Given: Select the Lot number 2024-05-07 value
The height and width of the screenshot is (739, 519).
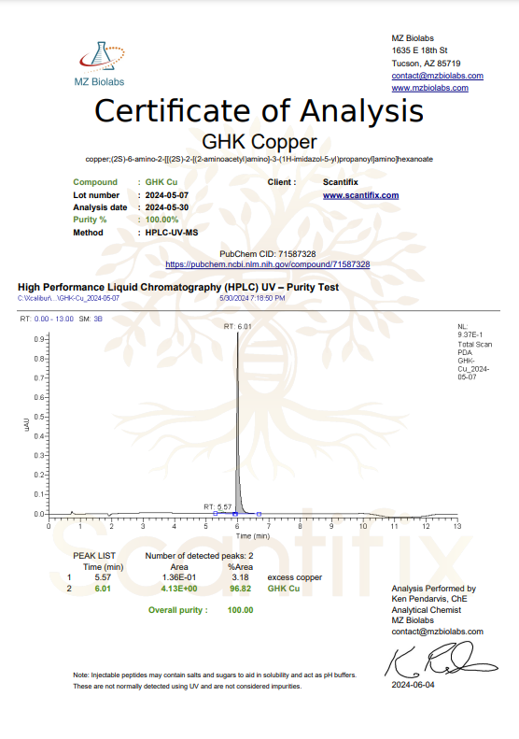Looking at the screenshot, I should (x=167, y=195).
